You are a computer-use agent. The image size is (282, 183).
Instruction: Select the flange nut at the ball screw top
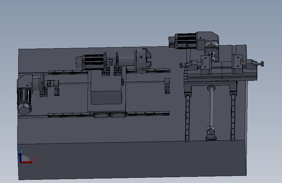pos(211,88)
